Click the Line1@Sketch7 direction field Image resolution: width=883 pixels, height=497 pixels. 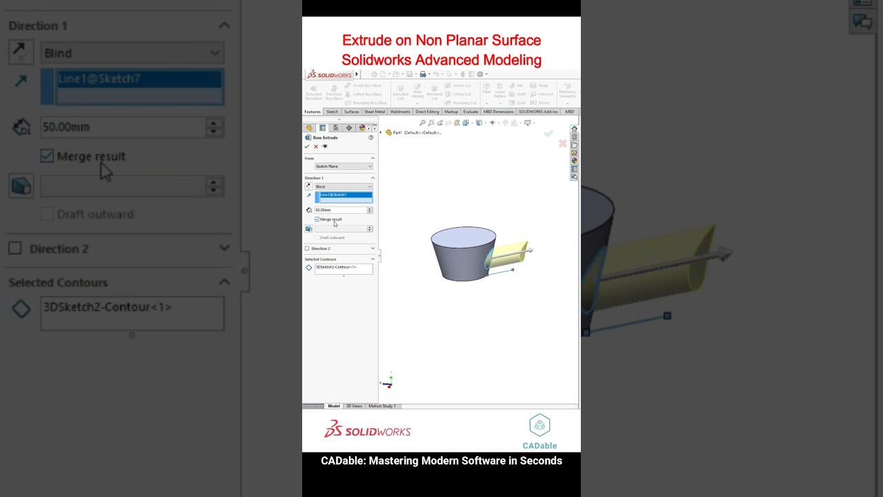[344, 197]
